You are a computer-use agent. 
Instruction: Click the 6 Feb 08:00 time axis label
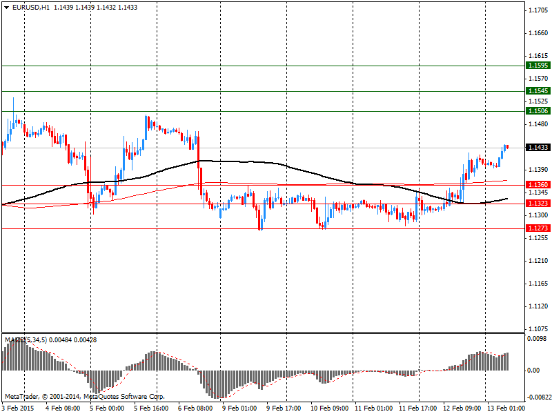click(x=195, y=408)
